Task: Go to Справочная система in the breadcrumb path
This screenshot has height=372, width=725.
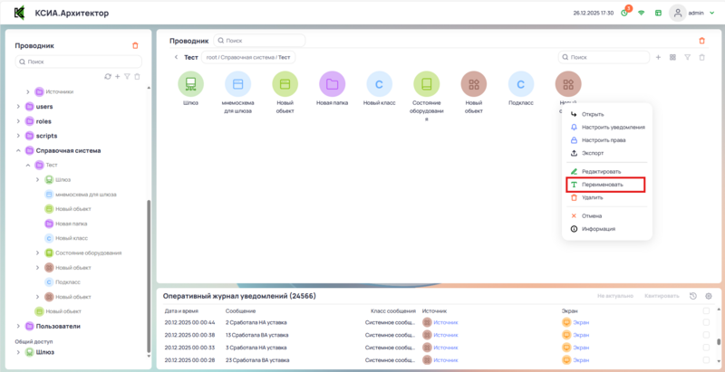Action: [248, 57]
